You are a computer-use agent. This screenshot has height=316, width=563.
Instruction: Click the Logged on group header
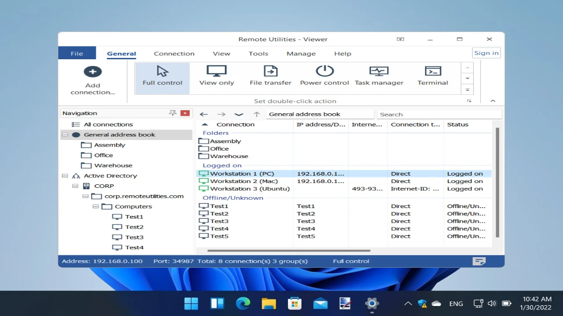222,165
